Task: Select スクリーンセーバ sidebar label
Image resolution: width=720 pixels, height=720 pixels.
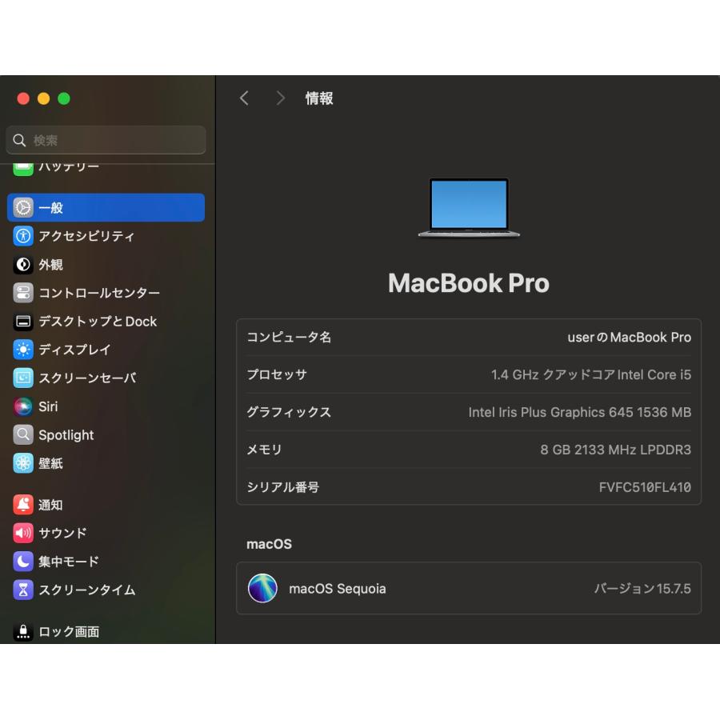Action: (88, 378)
